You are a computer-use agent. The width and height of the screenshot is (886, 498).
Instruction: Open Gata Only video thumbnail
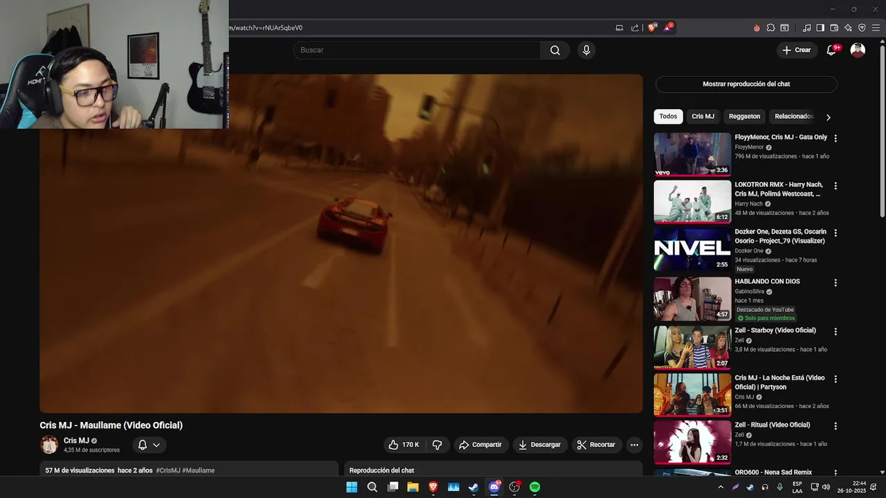click(692, 154)
